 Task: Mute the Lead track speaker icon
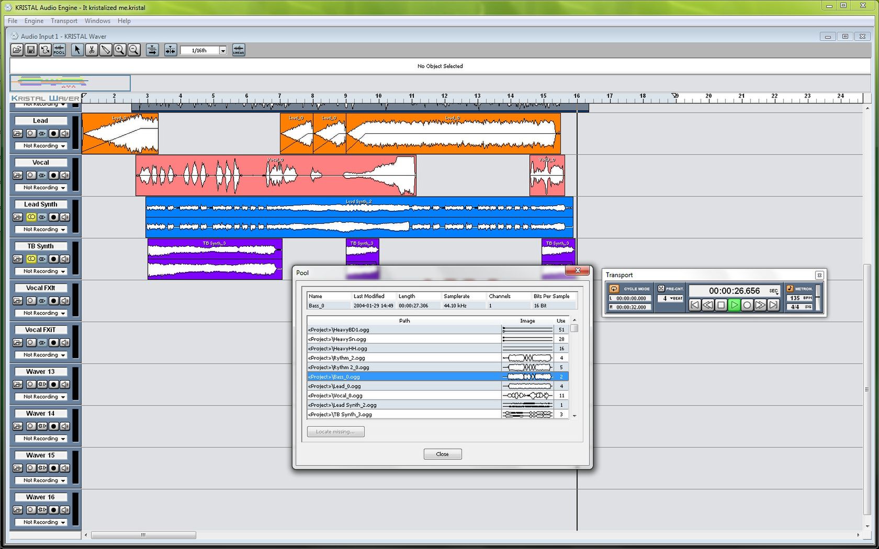pos(65,133)
